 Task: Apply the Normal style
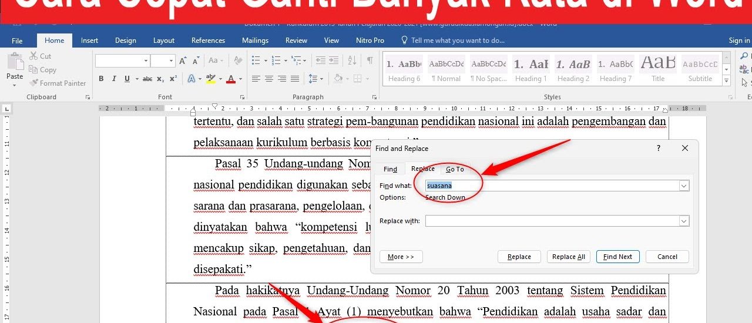446,70
